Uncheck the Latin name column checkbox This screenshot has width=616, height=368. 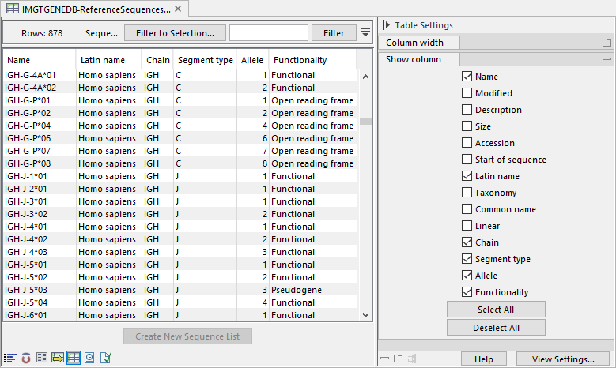pos(467,176)
